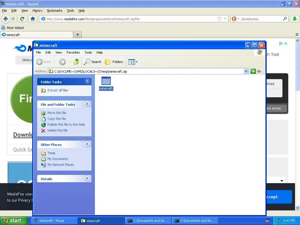
Task: Open the browser home page
Action: [x=33, y=19]
